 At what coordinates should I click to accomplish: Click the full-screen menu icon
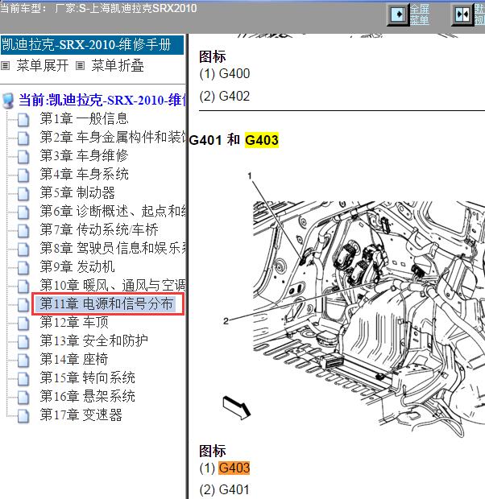point(398,14)
